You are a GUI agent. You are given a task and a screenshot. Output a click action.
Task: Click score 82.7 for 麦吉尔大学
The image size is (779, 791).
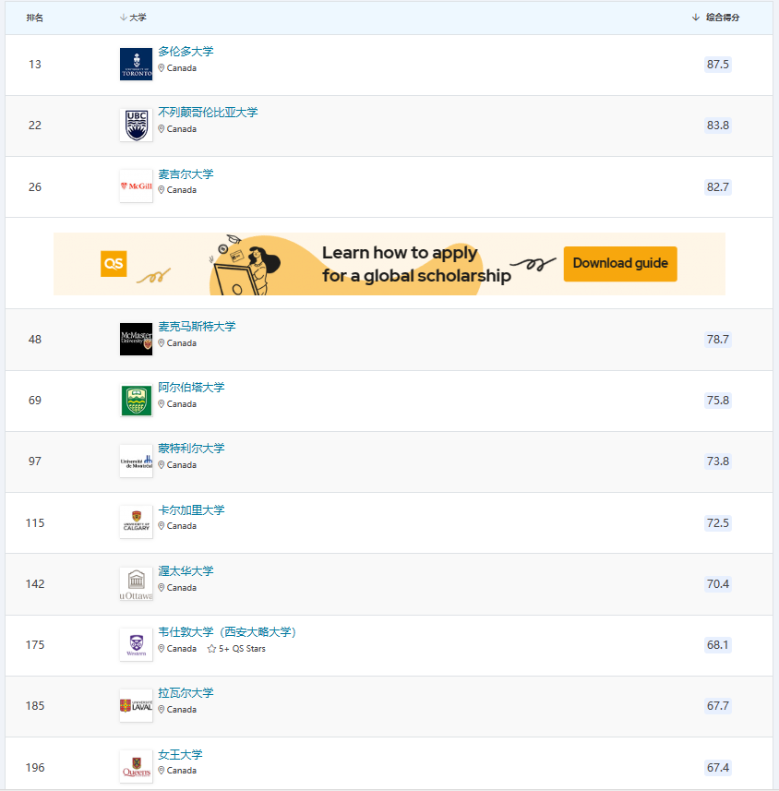pyautogui.click(x=717, y=187)
